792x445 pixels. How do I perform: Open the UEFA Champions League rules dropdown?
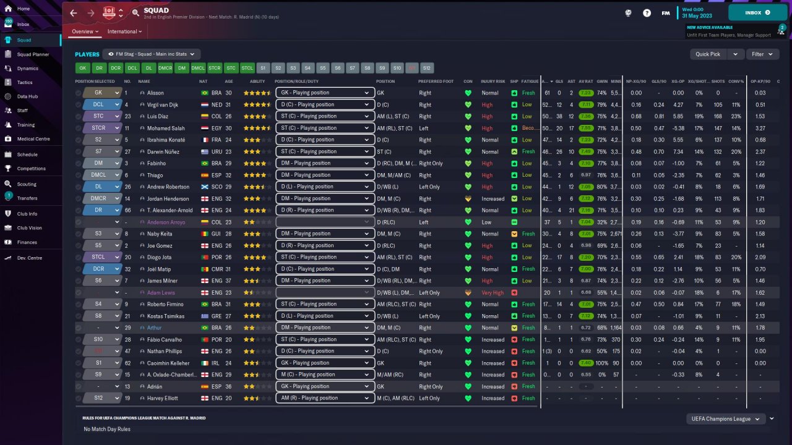[726, 419]
